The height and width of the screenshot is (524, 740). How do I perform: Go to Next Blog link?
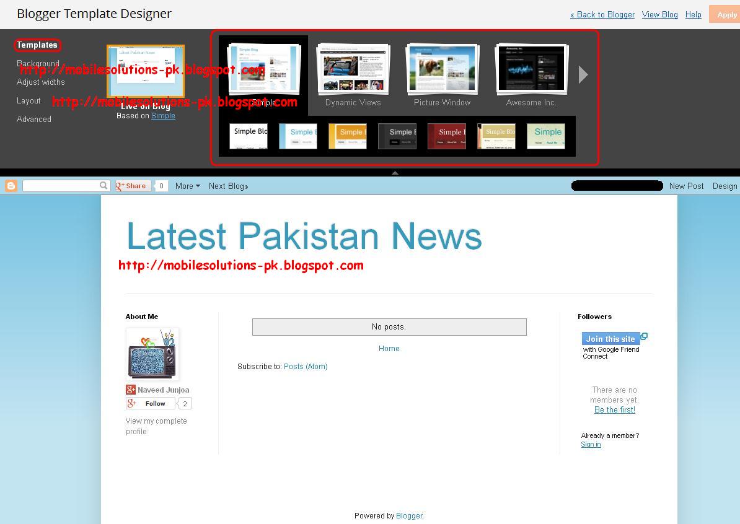(x=229, y=186)
